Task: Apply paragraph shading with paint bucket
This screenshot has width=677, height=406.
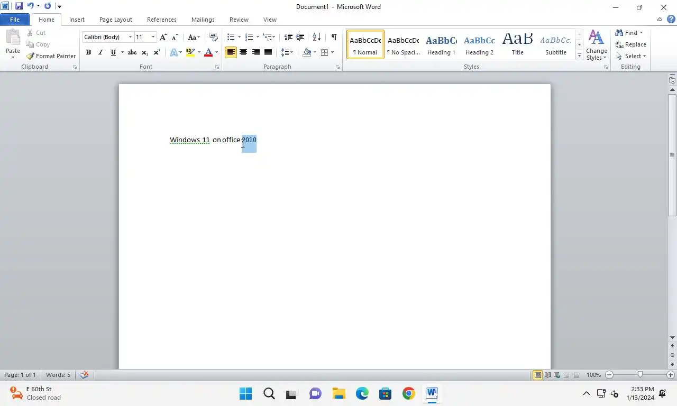Action: [x=307, y=52]
